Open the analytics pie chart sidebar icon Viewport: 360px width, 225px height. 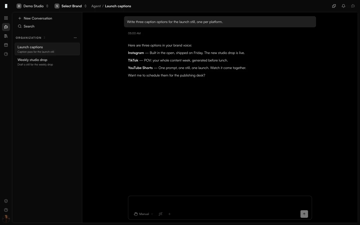6,54
